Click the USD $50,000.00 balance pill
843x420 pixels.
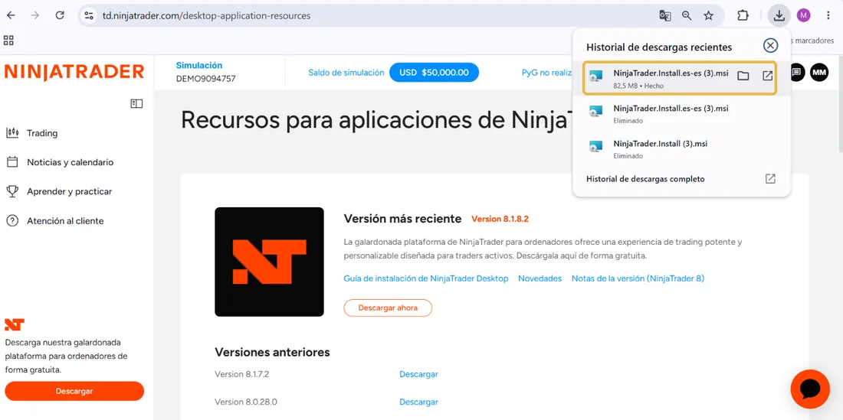(434, 73)
